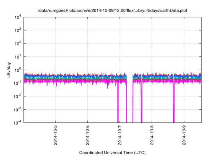Click the 10^-3 y-axis tick label
This screenshot has height=156, width=222.
tap(17, 110)
